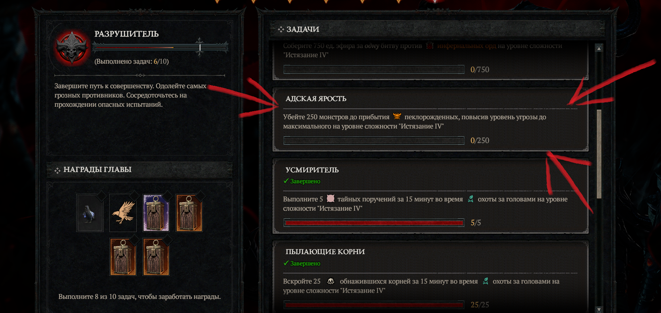Click the headhunt icon in Усмиритель description
Screen dimensions: 661x313
470,199
